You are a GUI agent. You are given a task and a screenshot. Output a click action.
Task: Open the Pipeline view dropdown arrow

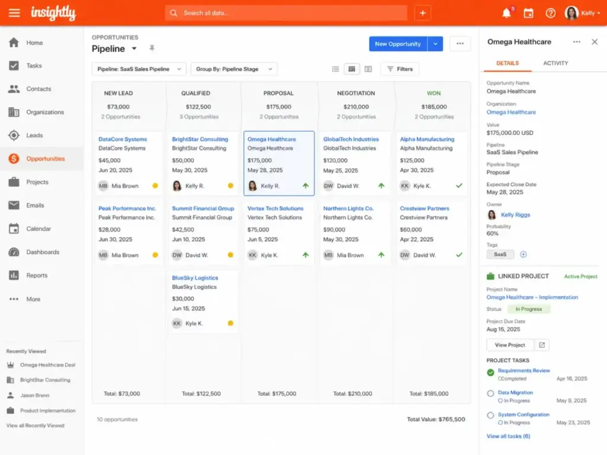pos(134,49)
